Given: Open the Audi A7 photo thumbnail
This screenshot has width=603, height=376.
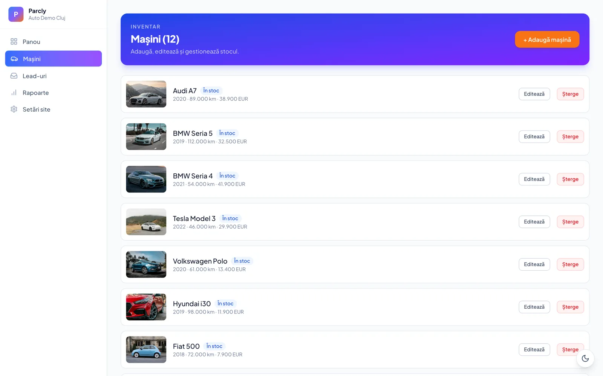Looking at the screenshot, I should [x=146, y=94].
